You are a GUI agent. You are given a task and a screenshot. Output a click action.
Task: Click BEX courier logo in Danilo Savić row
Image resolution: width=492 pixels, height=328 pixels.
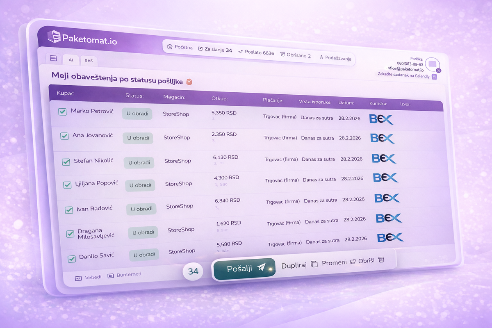[x=391, y=237]
